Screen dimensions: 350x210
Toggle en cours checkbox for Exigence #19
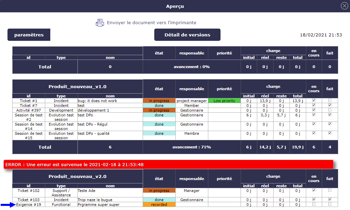314,205
